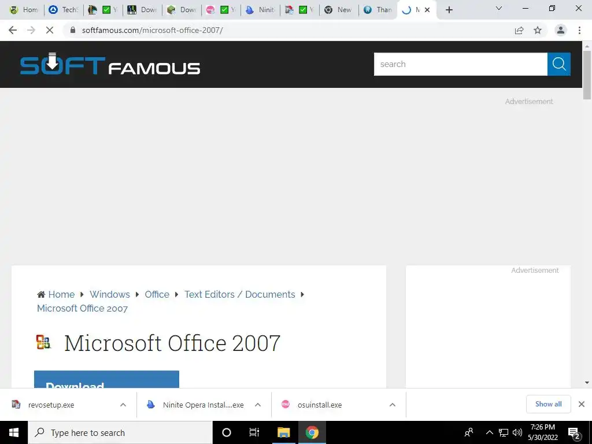Click the SoftFamous logo

point(110,64)
